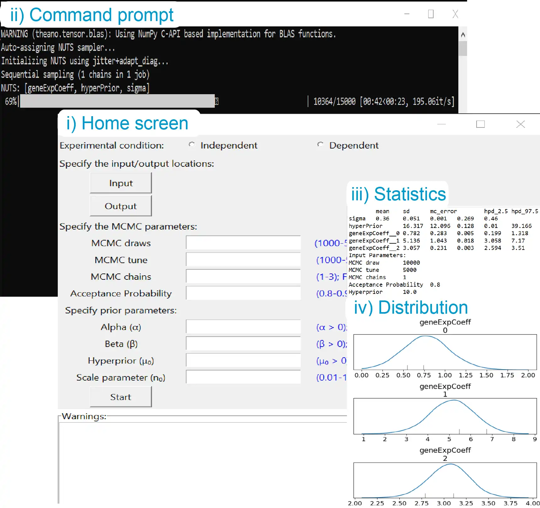Viewport: 540px width, 508px height.
Task: Focus the Acceptance Probability input field
Action: 243,293
